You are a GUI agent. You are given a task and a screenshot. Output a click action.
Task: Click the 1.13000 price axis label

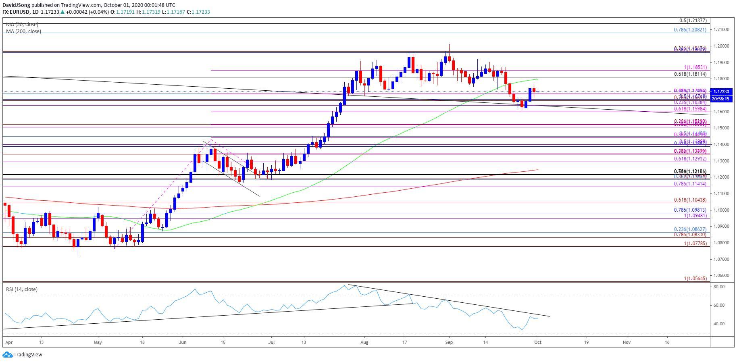pos(720,161)
